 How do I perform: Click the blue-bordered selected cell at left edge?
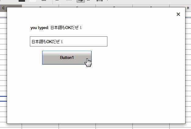point(3,98)
